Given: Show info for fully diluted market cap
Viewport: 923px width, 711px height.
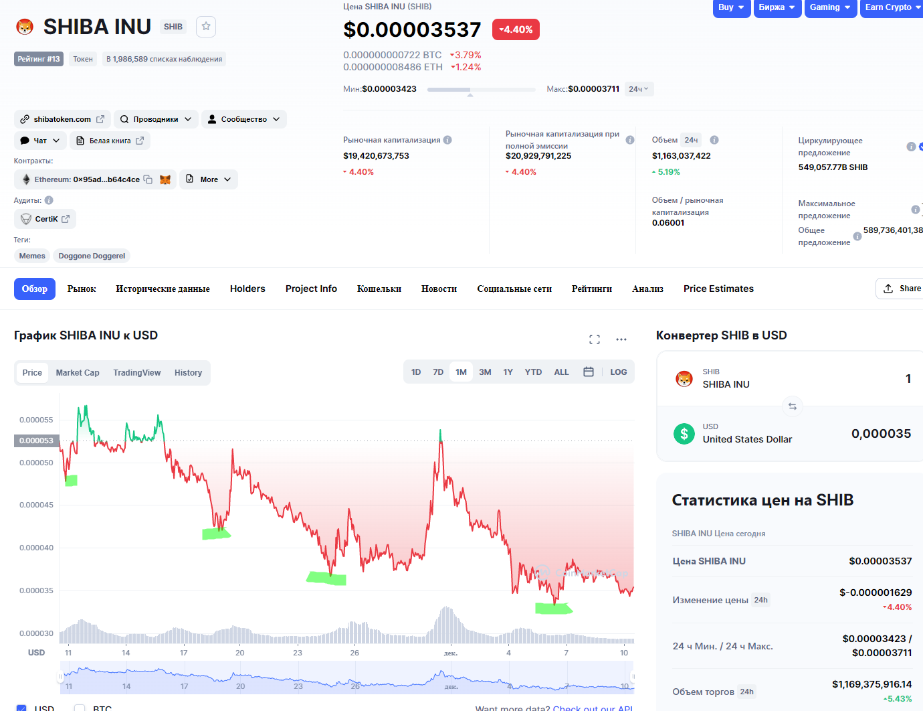Looking at the screenshot, I should point(630,140).
